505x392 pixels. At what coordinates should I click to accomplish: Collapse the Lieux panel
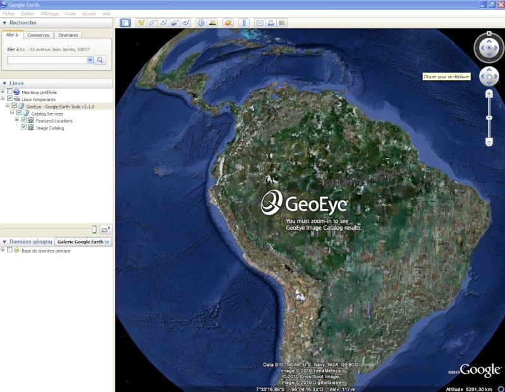[x=4, y=83]
